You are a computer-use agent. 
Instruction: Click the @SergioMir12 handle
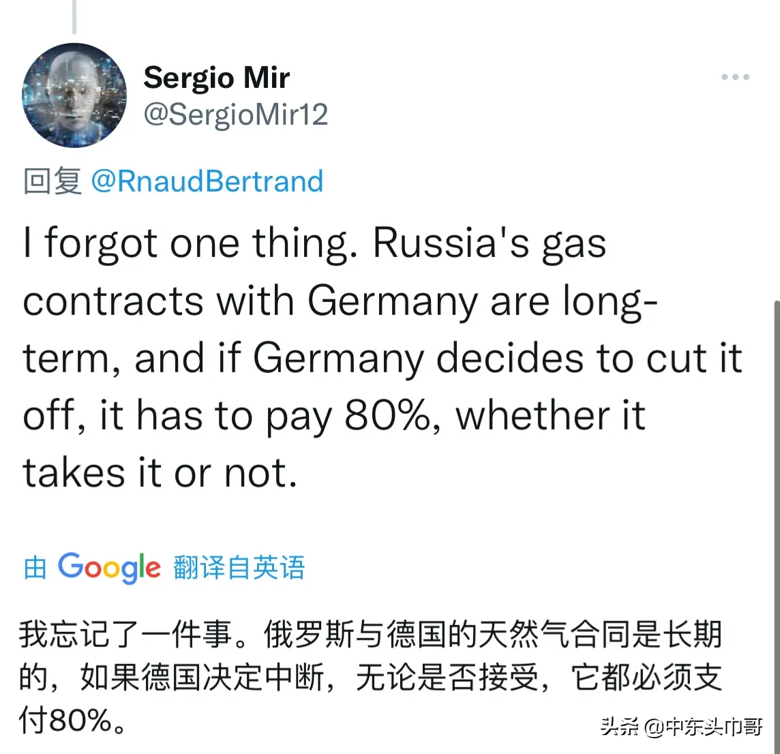(235, 114)
